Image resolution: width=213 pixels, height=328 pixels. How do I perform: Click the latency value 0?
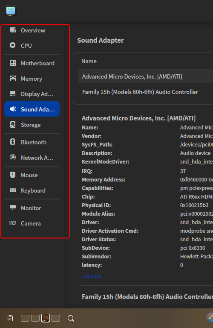(x=181, y=265)
